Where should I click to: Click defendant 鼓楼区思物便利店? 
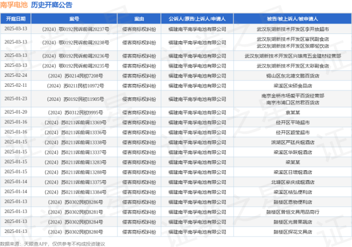[293, 202]
